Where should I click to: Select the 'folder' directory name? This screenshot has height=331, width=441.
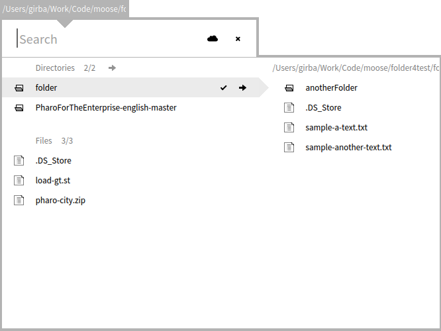click(46, 88)
